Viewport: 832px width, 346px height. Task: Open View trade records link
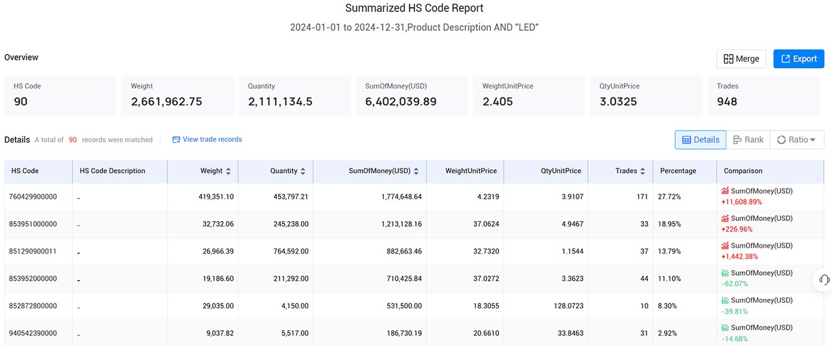tap(207, 139)
